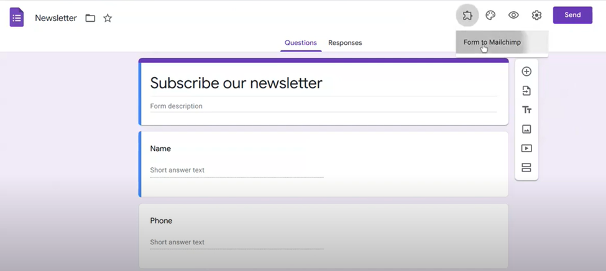Viewport: 606px width, 271px height.
Task: Switch to the Responses tab
Action: 345,43
